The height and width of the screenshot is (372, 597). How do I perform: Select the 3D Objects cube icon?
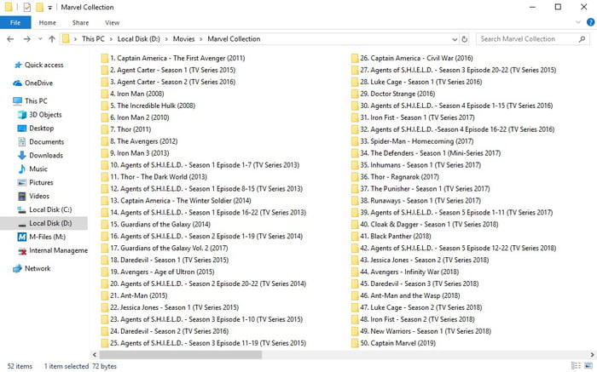point(22,115)
